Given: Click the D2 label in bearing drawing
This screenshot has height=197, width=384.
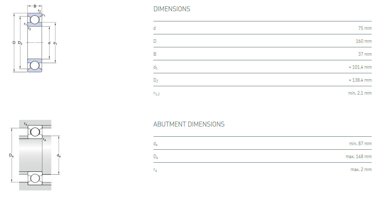Looking at the screenshot, I should pyautogui.click(x=20, y=43).
